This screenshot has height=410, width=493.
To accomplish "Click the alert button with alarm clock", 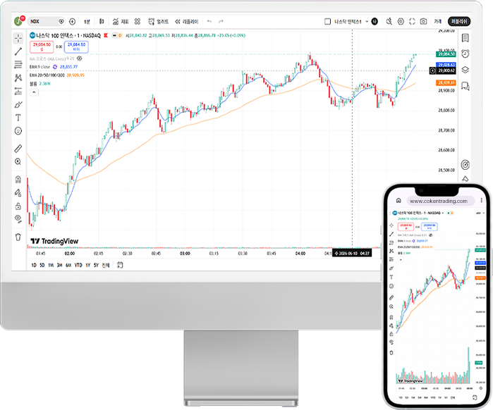I will click(159, 21).
